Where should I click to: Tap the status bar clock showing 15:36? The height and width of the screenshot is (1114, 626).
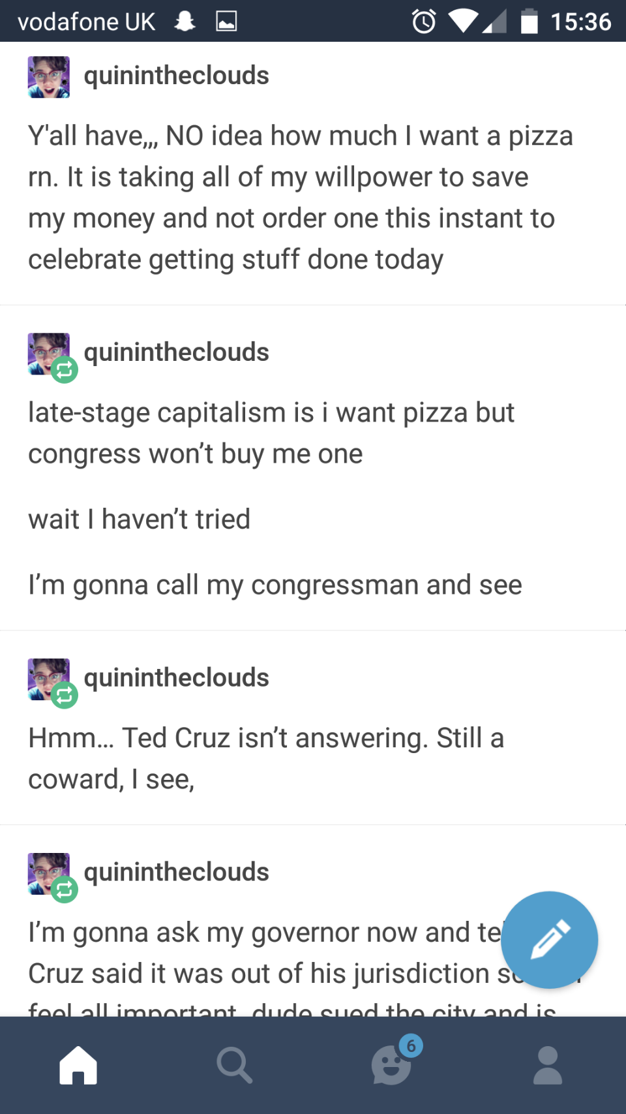pos(580,22)
